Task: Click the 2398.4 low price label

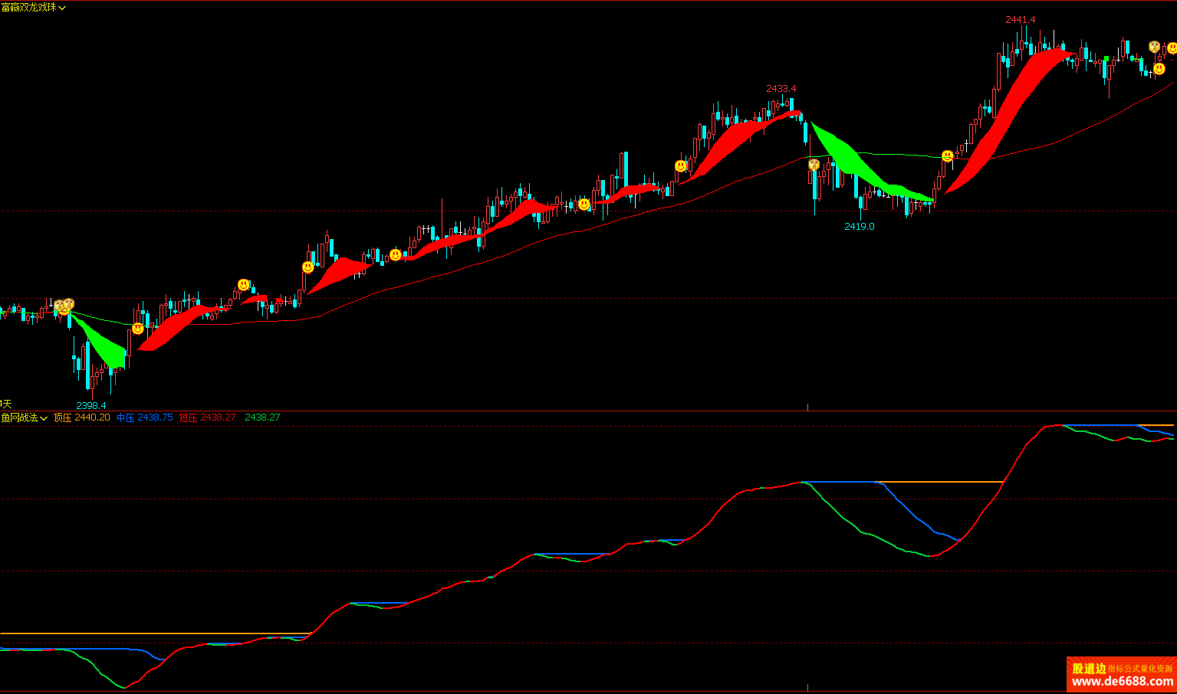Action: (91, 405)
